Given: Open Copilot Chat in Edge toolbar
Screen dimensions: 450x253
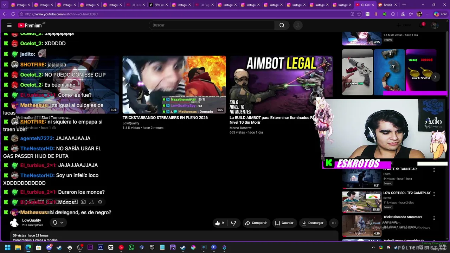Looking at the screenshot, I should click(440, 14).
